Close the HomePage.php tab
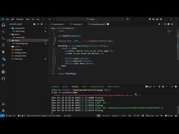The image size is (179, 134). [x=108, y=24]
